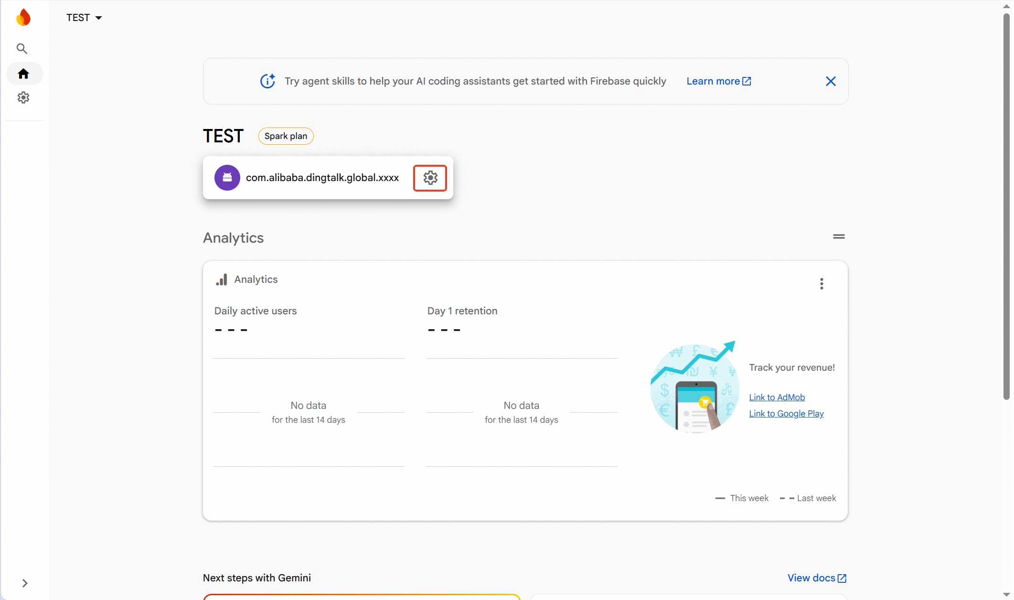The width and height of the screenshot is (1014, 600).
Task: Click the Gemini sparkle info icon in banner
Action: 267,81
